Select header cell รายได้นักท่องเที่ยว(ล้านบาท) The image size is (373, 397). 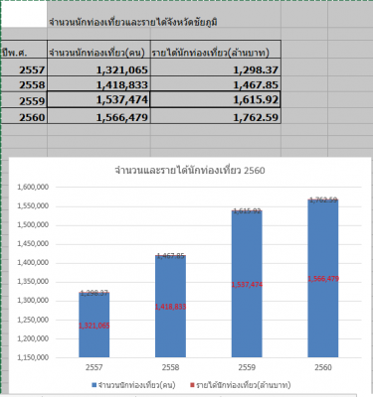tap(216, 50)
